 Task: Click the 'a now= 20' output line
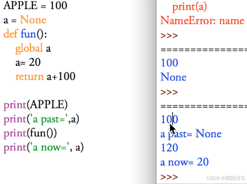(184, 162)
